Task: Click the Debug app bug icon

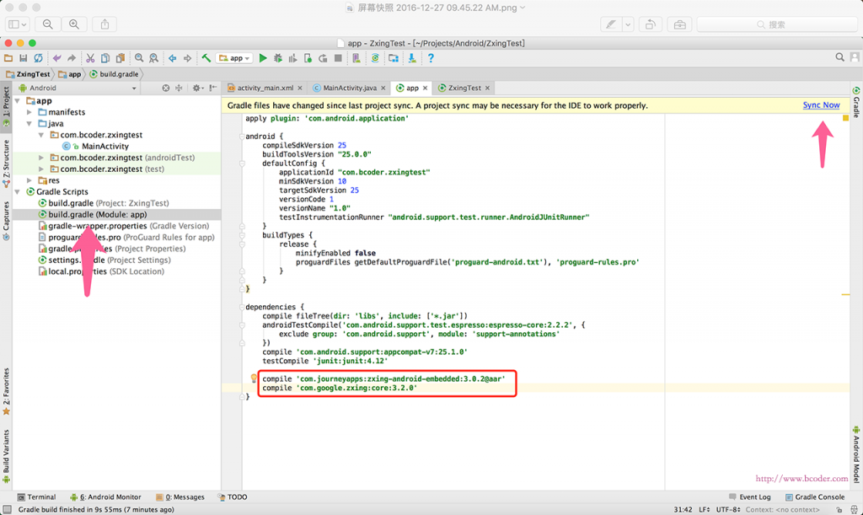Action: pyautogui.click(x=278, y=58)
